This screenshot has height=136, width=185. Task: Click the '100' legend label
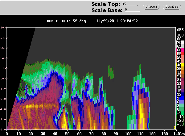(180, 35)
